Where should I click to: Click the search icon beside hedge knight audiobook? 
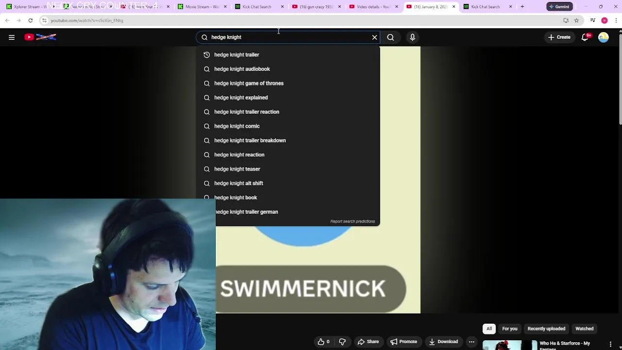click(207, 69)
